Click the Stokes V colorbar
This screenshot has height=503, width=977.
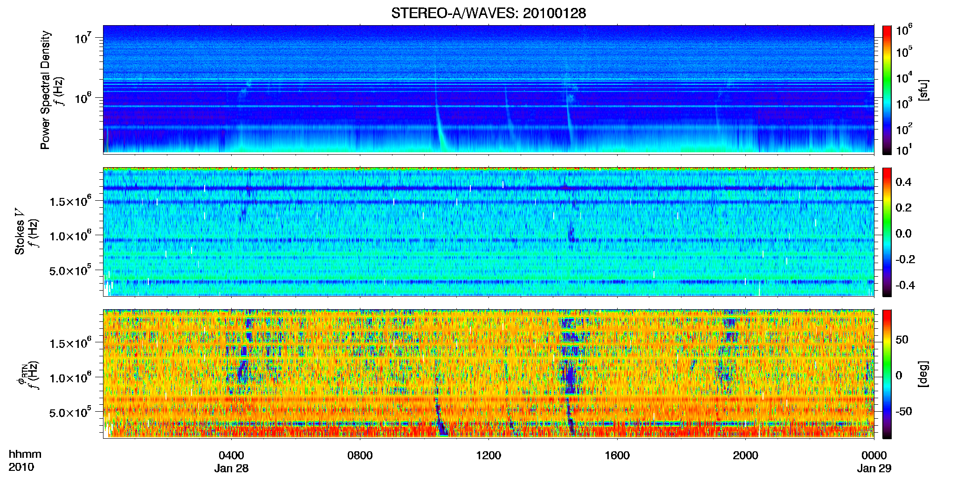click(x=887, y=232)
